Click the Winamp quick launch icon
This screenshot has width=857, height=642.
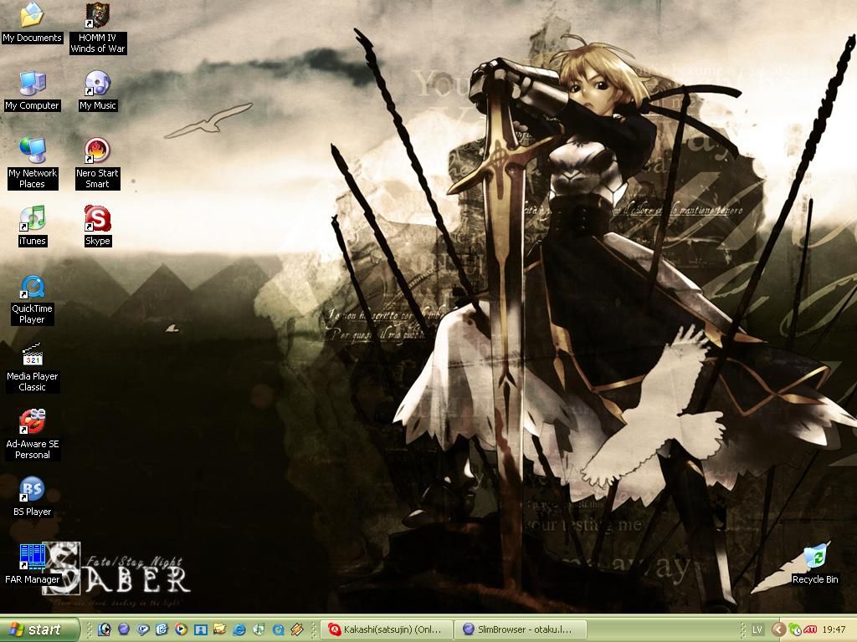coord(297,629)
